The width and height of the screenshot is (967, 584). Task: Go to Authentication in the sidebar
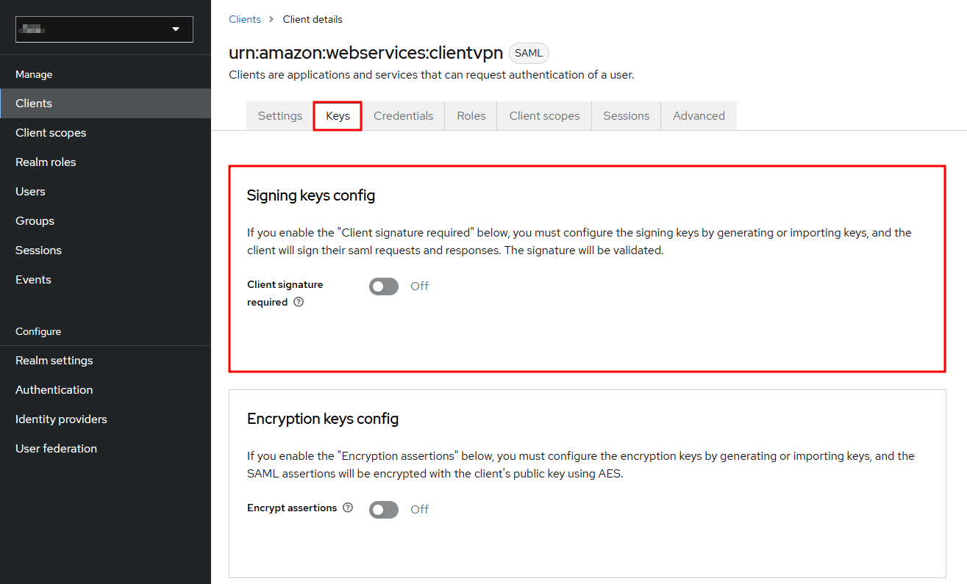[x=105, y=390]
